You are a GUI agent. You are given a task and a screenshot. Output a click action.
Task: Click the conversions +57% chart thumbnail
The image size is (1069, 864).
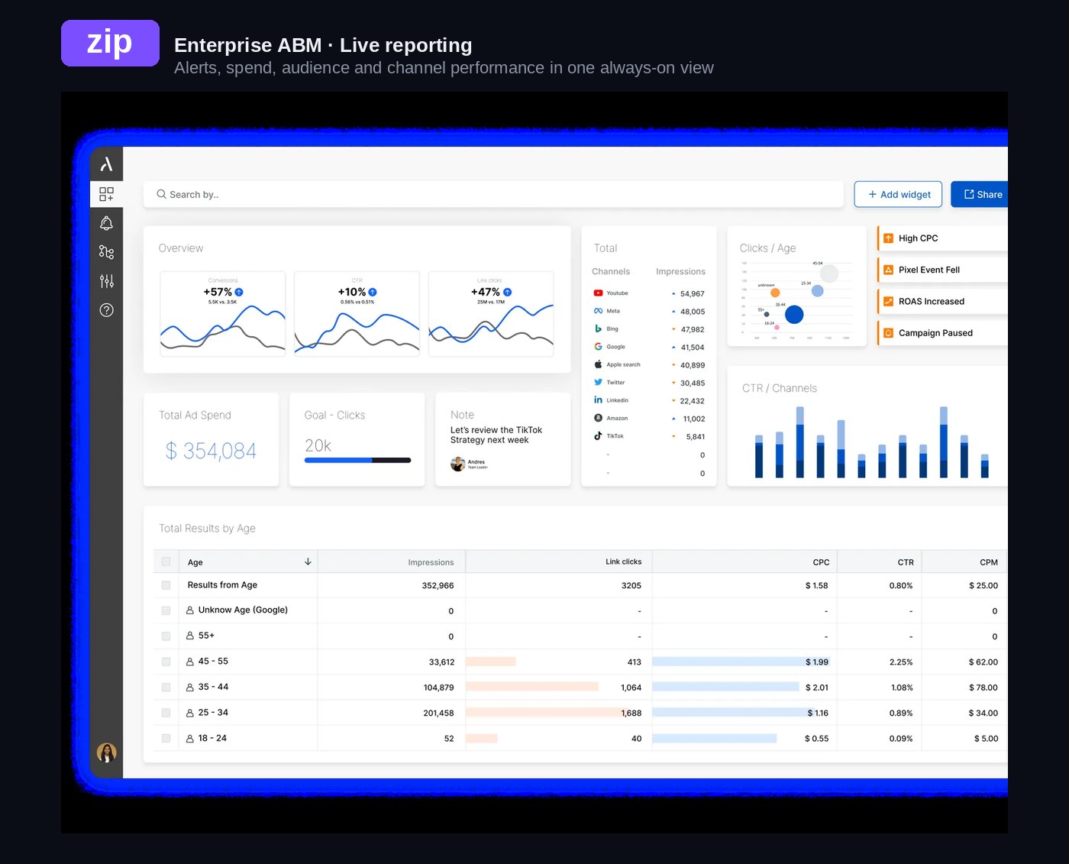[223, 314]
